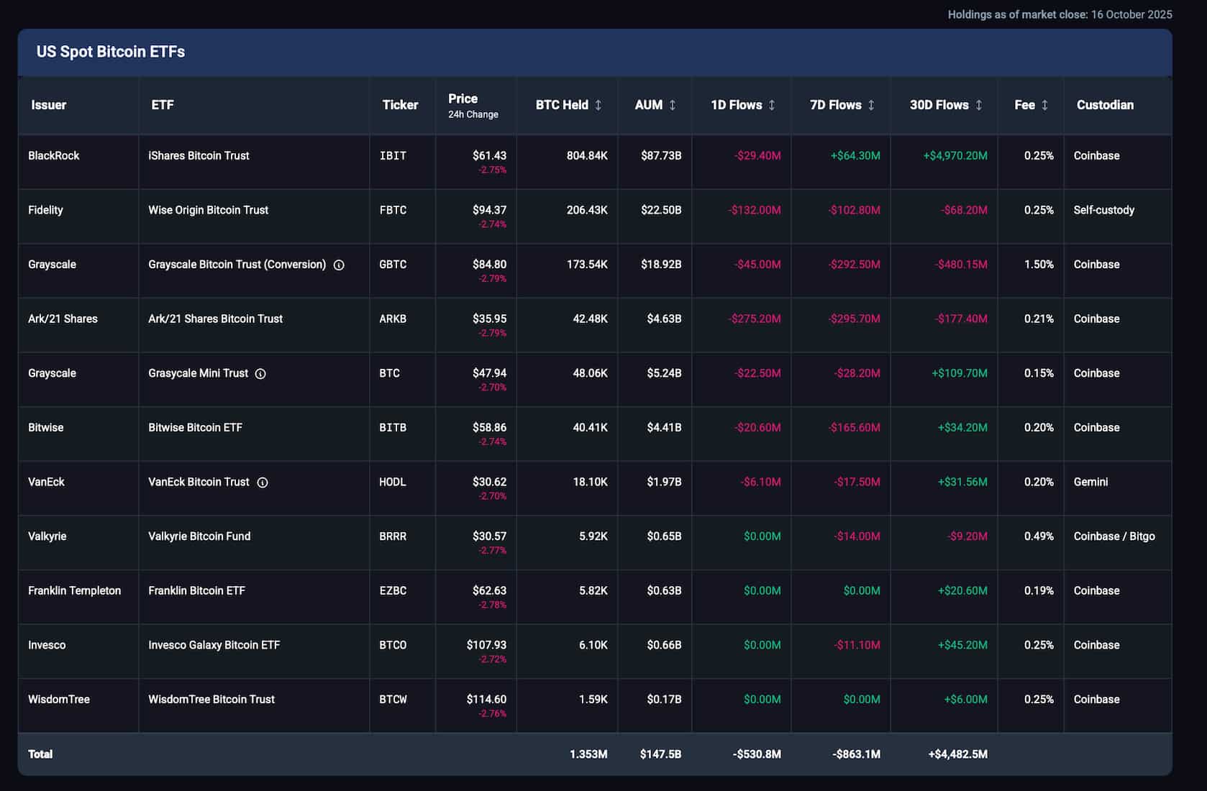Click the Custodian column header
1207x791 pixels.
point(1105,105)
